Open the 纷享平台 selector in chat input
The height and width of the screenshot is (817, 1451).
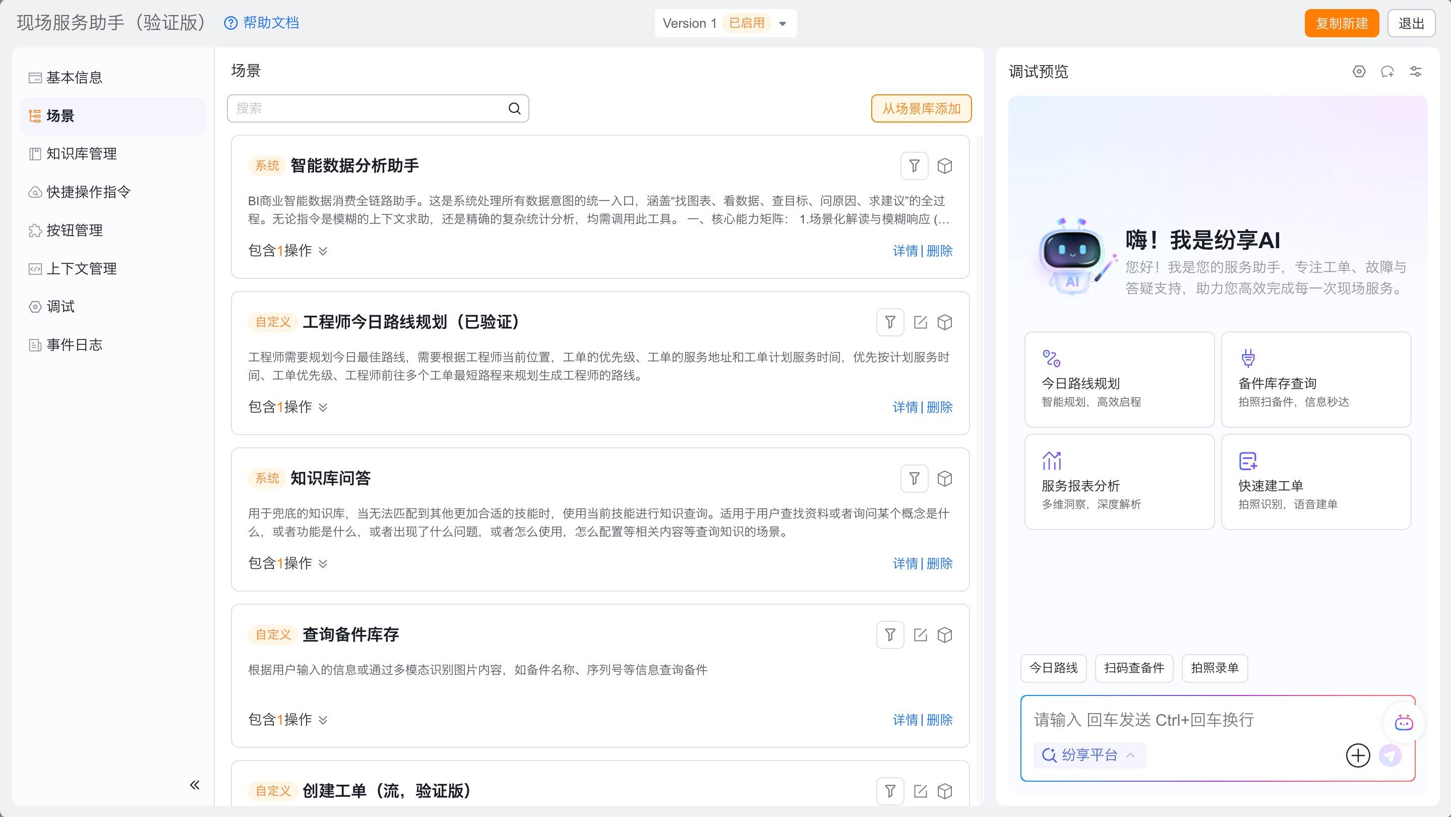pos(1089,755)
